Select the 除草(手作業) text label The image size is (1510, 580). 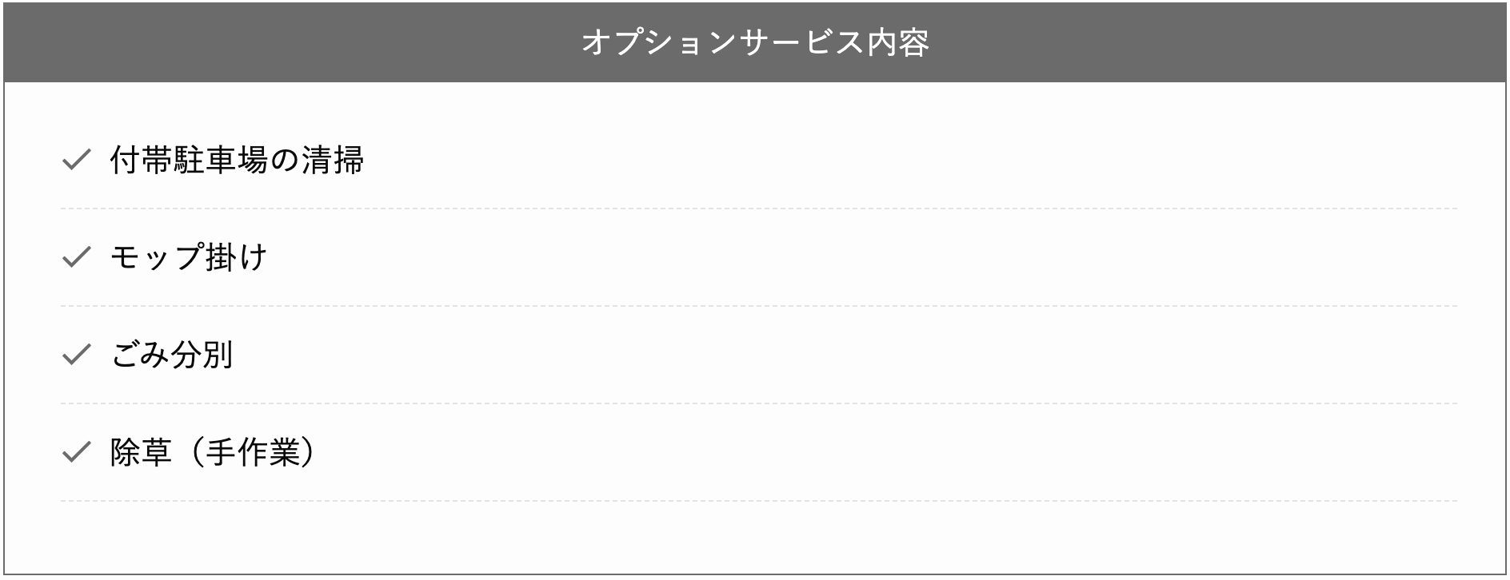pyautogui.click(x=214, y=453)
